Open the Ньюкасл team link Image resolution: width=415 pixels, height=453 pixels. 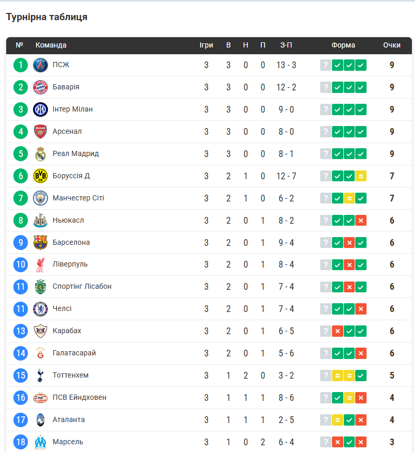(68, 220)
